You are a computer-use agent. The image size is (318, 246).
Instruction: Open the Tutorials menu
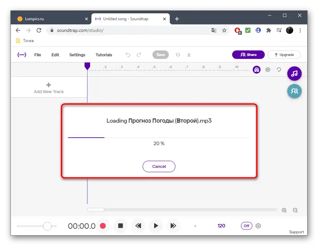coord(104,55)
